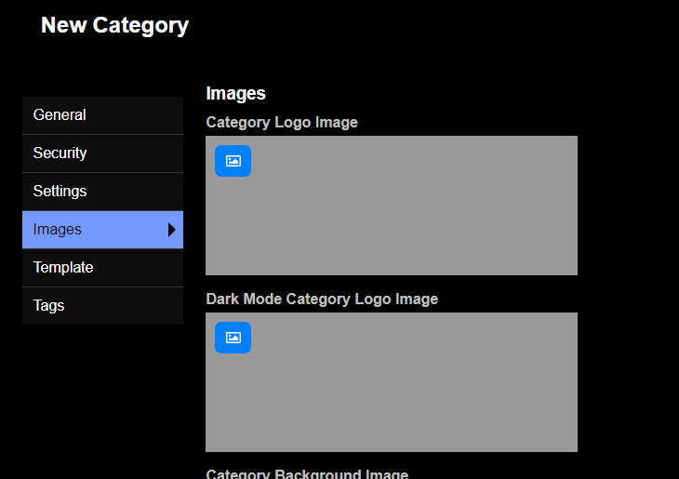Click image picker icon for Dark Mode Logo
Screen dimensions: 679x479
pyautogui.click(x=233, y=338)
